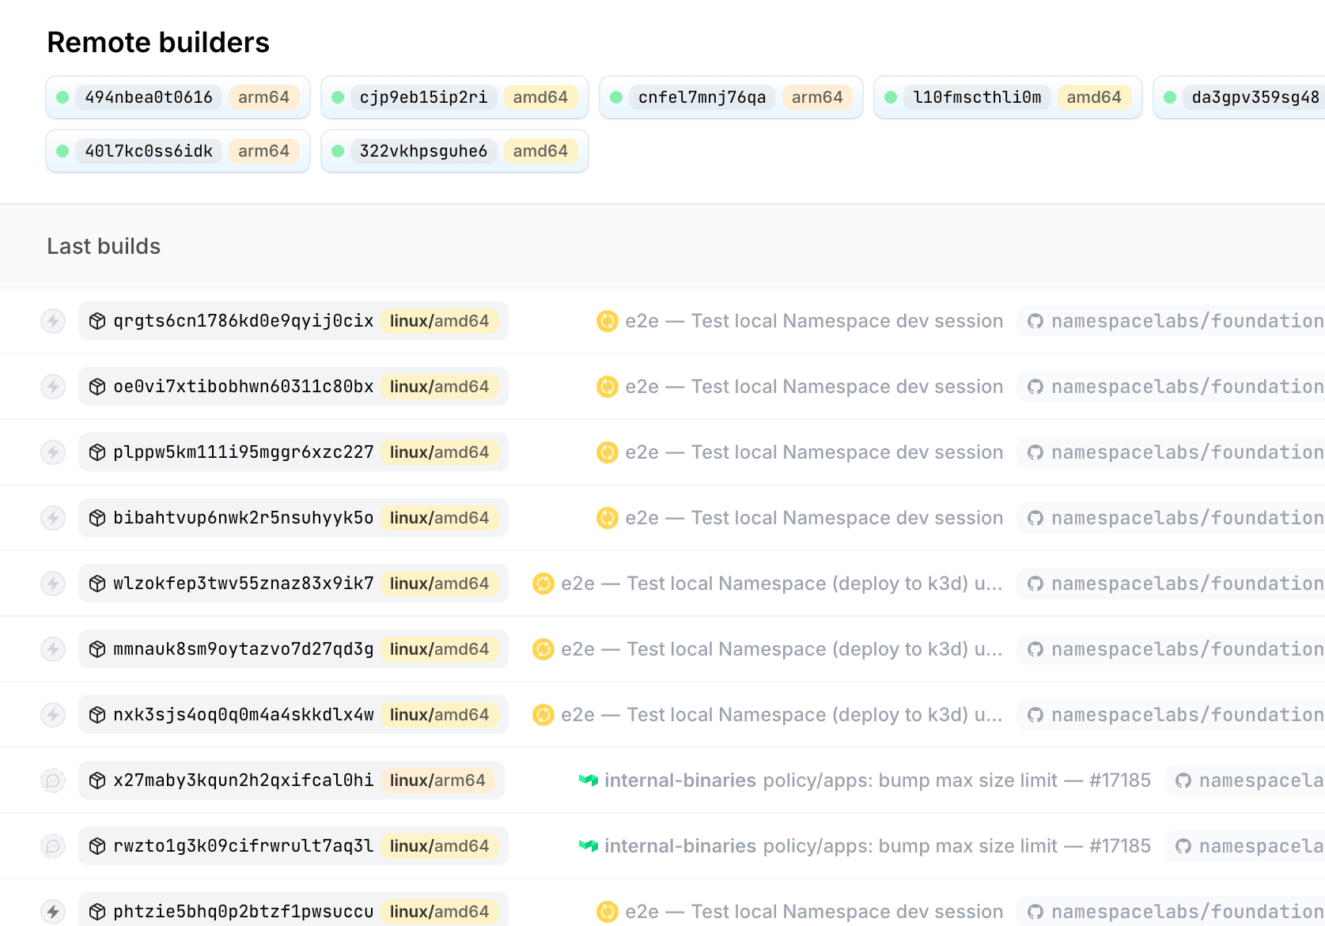This screenshot has height=926, width=1325.
Task: Click lightning icon for build oe0vi7xtibobhwn60311c80bx
Action: coord(53,387)
